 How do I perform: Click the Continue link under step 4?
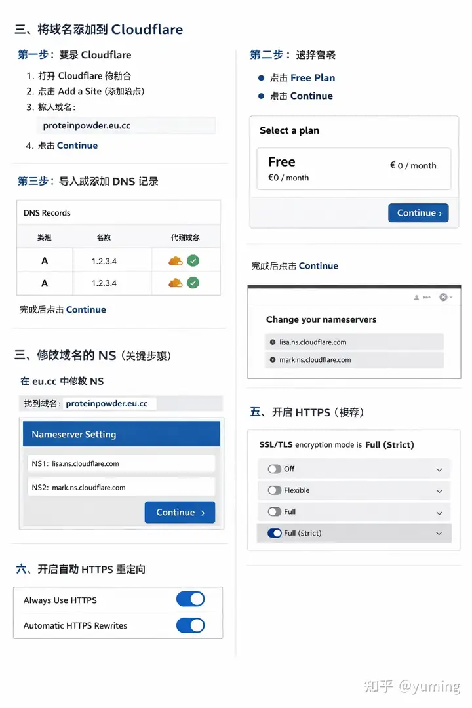tap(77, 146)
